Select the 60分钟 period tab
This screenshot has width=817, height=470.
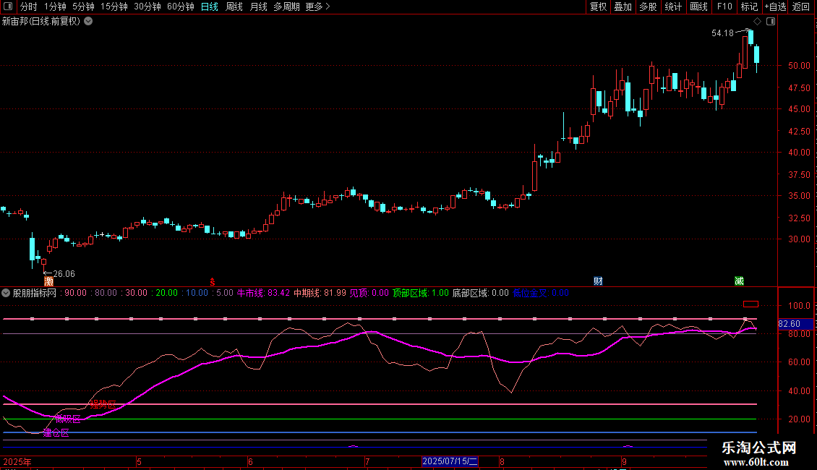[180, 7]
